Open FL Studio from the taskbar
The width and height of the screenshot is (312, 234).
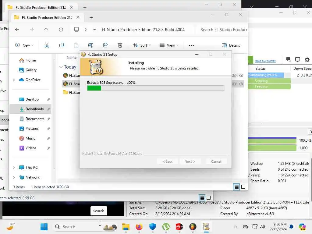(x=193, y=227)
